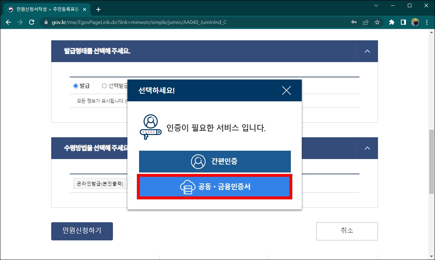Screen dimensions: 435x260
Task: Open the side panel icon
Action: [403, 22]
